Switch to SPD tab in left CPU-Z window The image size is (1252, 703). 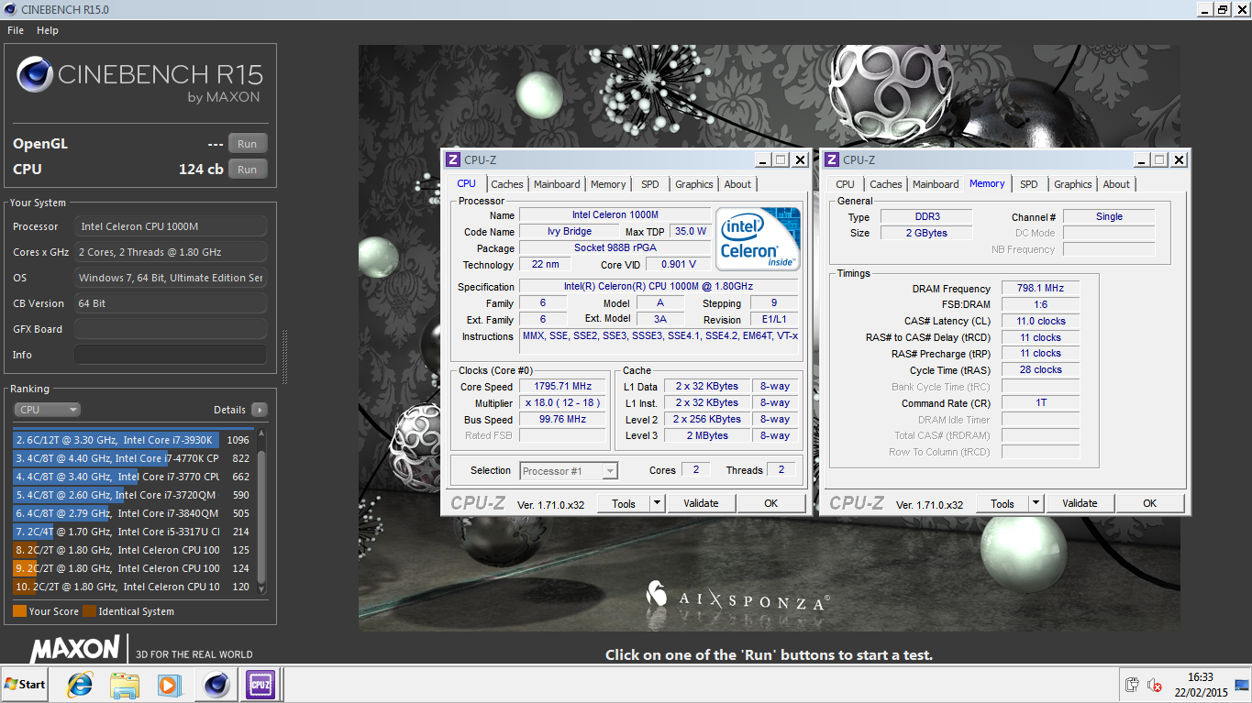click(650, 184)
